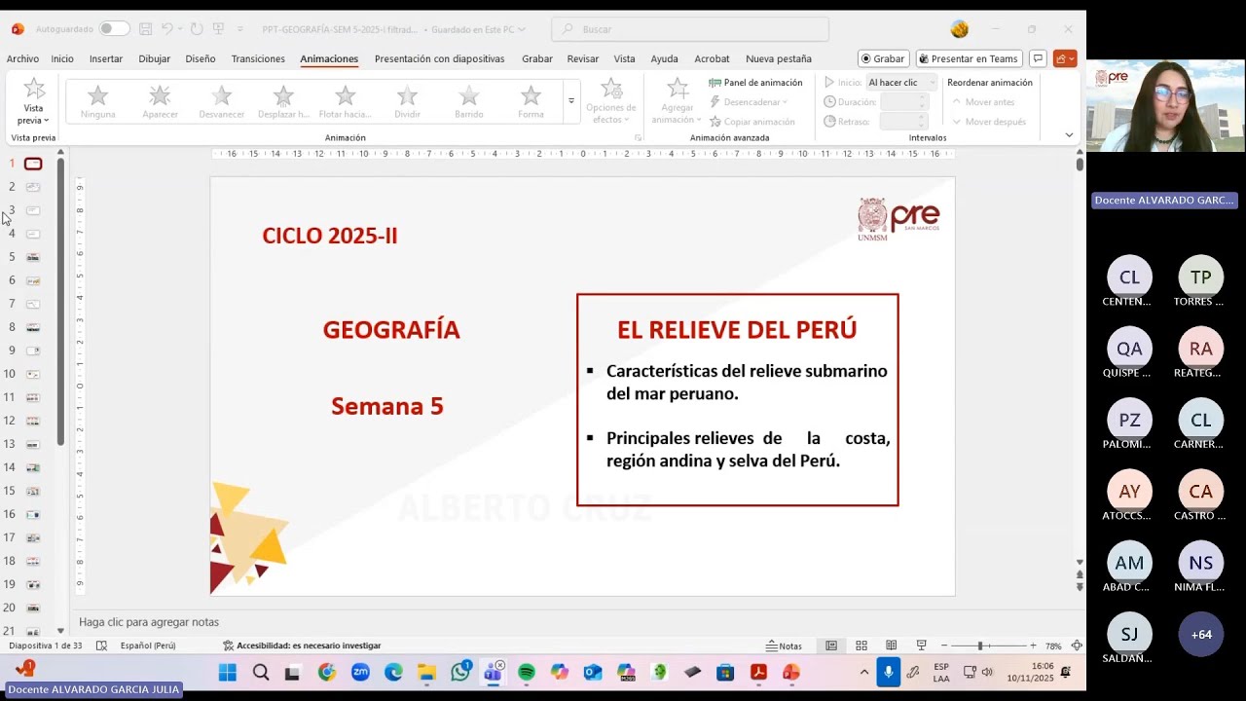1246x701 pixels.
Task: Open Presentación con diapositivas tab
Action: (x=440, y=58)
